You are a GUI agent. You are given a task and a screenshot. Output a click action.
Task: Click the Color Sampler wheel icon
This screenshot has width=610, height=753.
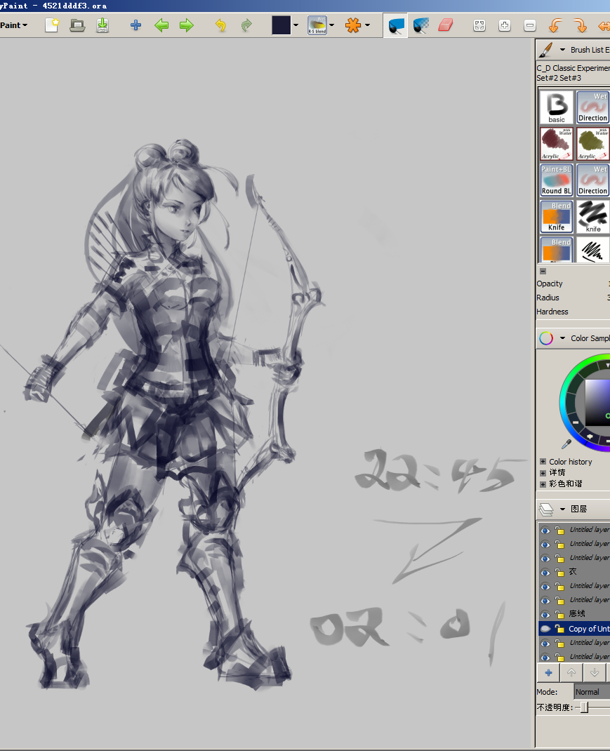[546, 338]
